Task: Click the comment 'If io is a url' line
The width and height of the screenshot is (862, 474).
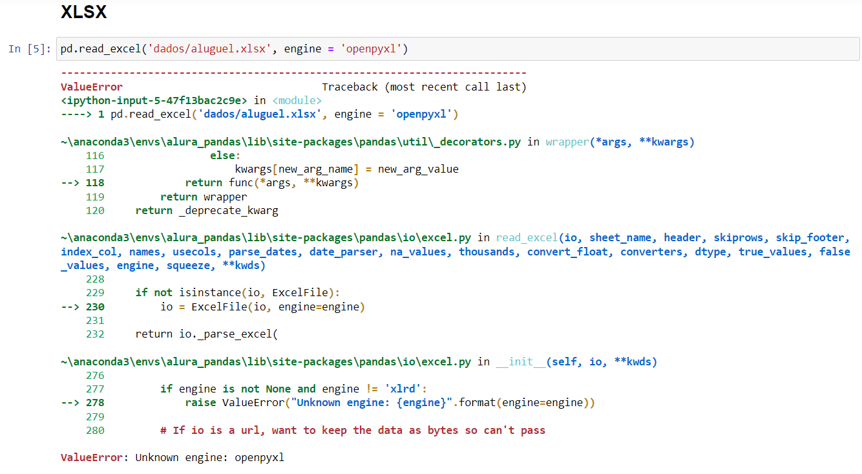Action: pos(353,431)
